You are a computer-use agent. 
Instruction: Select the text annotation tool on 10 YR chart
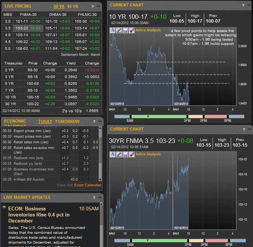(113, 31)
